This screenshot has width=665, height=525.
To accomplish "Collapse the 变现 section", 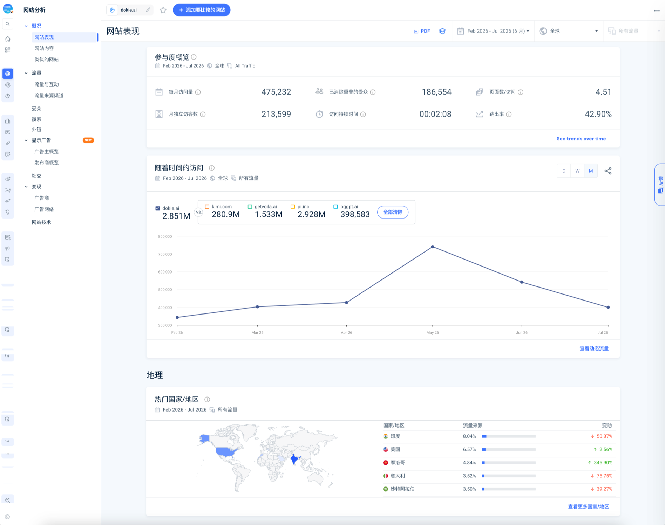I will pos(26,187).
